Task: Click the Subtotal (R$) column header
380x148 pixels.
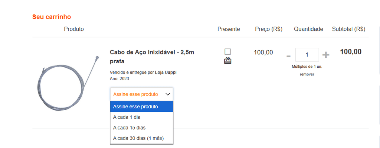Action: 348,29
